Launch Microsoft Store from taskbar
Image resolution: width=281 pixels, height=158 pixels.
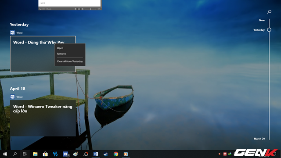click(45, 154)
